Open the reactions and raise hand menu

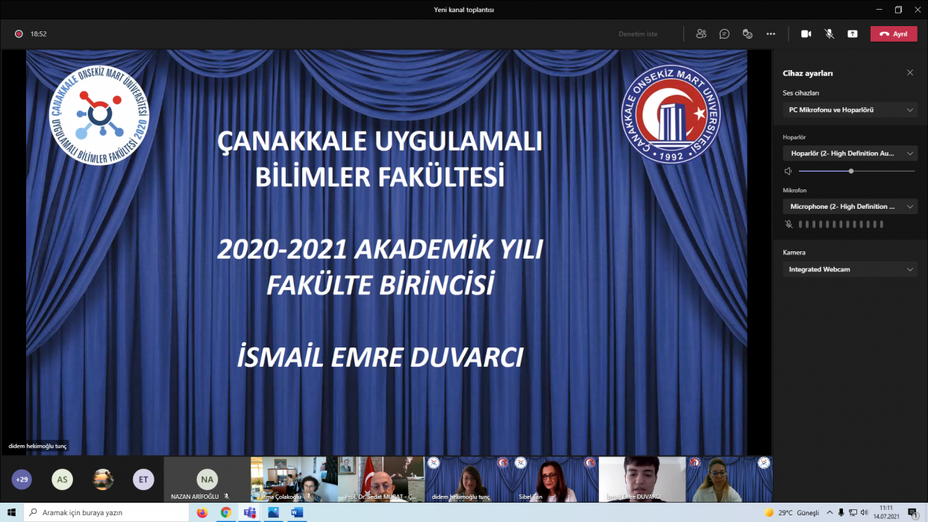(747, 34)
